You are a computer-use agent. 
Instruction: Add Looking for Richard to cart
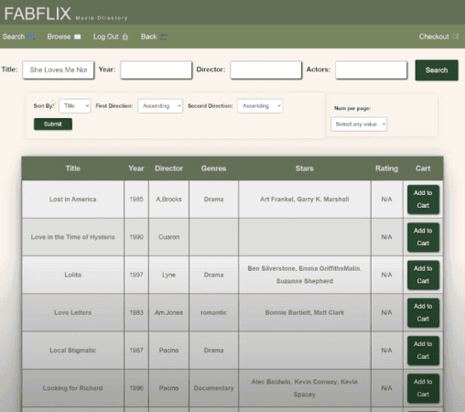click(423, 388)
